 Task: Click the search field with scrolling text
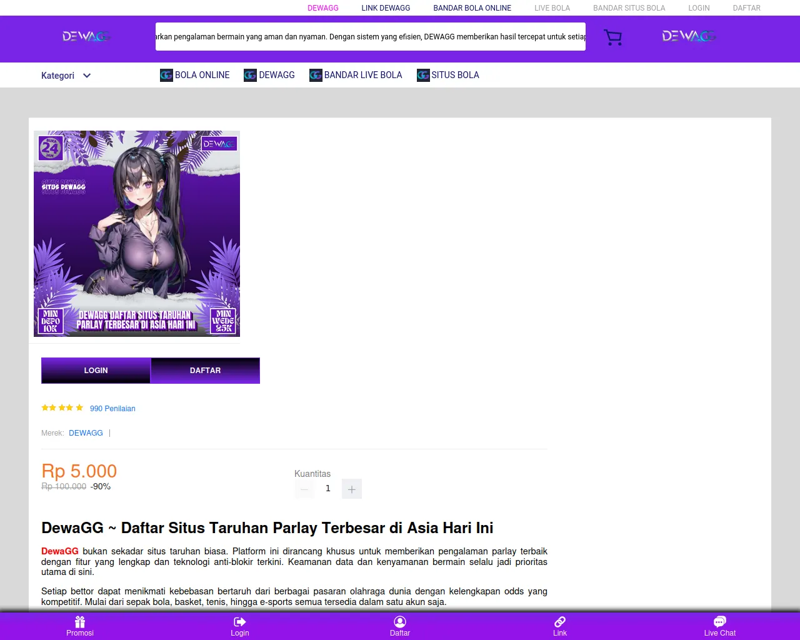371,37
